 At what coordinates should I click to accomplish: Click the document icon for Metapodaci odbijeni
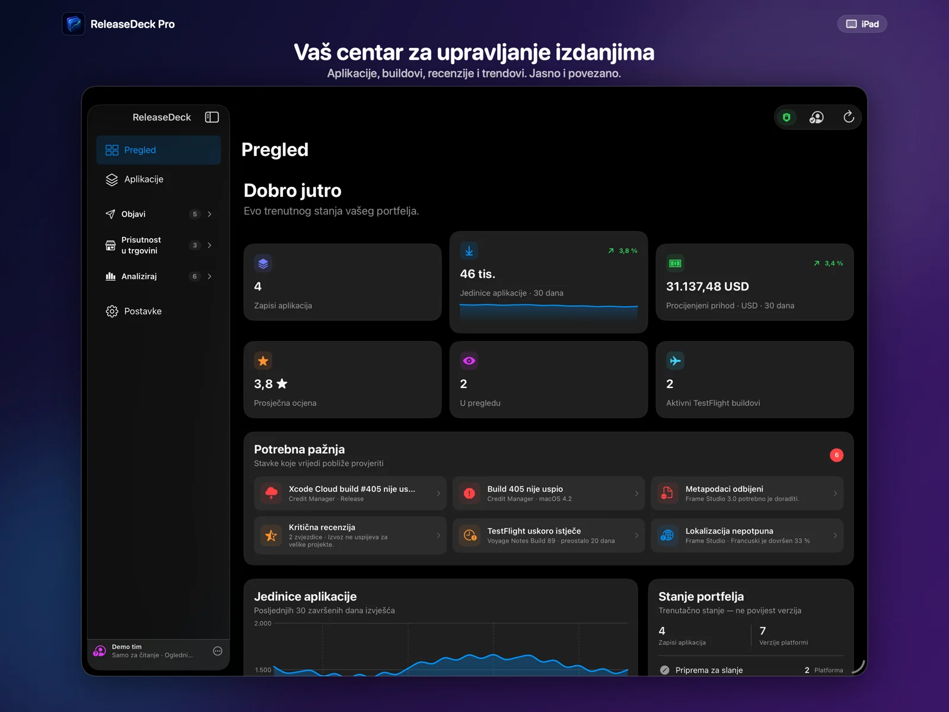click(x=667, y=493)
